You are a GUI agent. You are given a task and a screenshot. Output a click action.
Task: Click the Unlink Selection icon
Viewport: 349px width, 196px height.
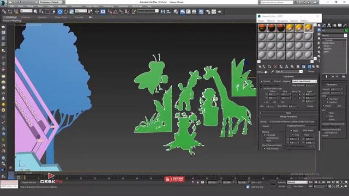coord(10,11)
